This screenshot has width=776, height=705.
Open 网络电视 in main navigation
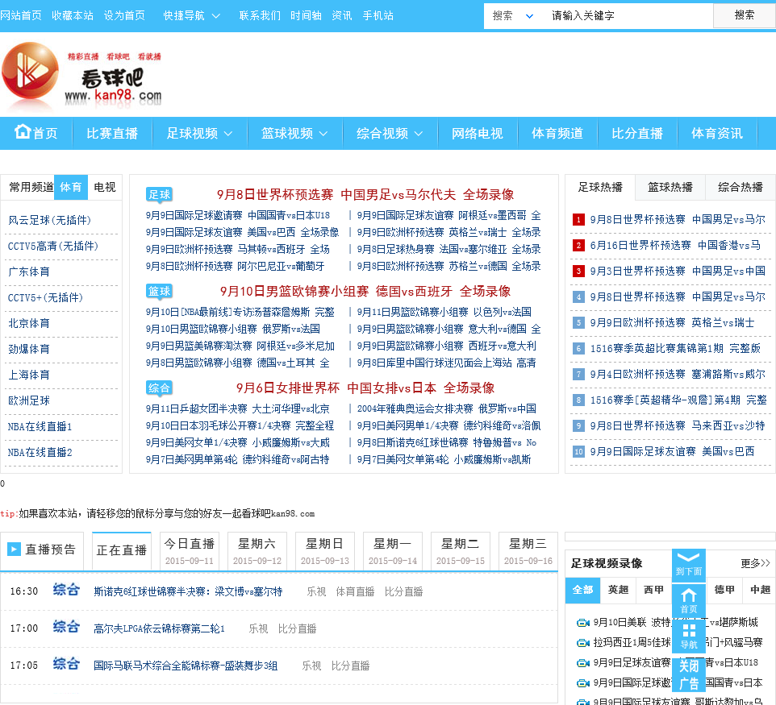tap(477, 134)
